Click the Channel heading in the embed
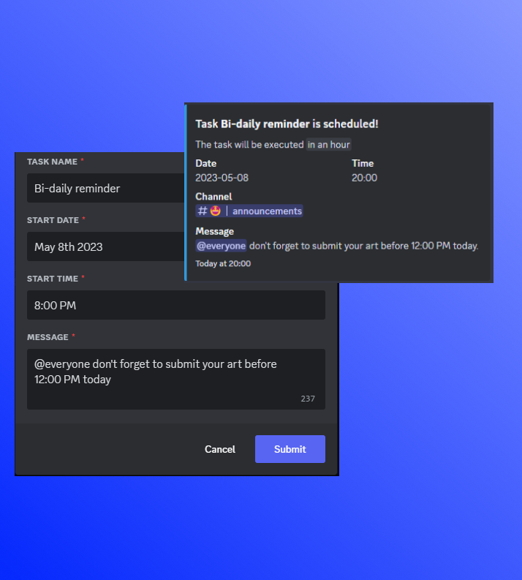This screenshot has width=522, height=580. [213, 196]
